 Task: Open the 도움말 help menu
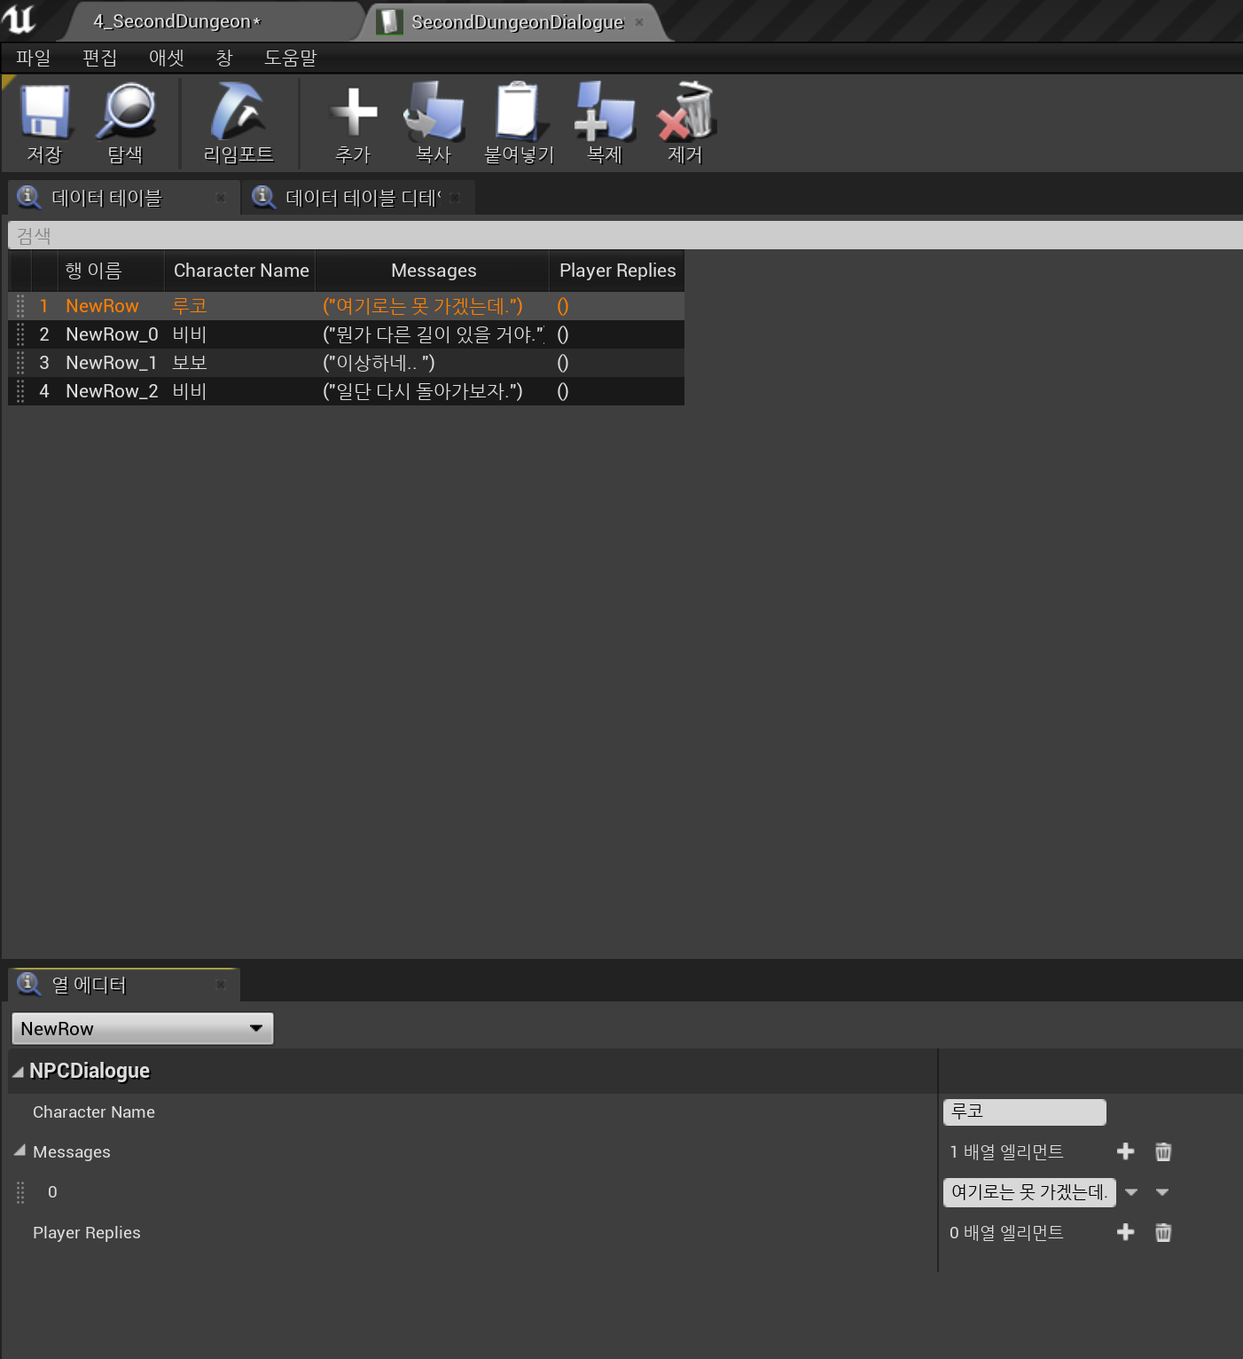click(290, 58)
